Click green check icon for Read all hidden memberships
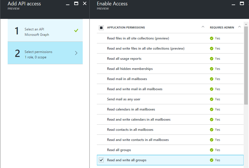Screen dimensions: 249x168 click(212, 69)
